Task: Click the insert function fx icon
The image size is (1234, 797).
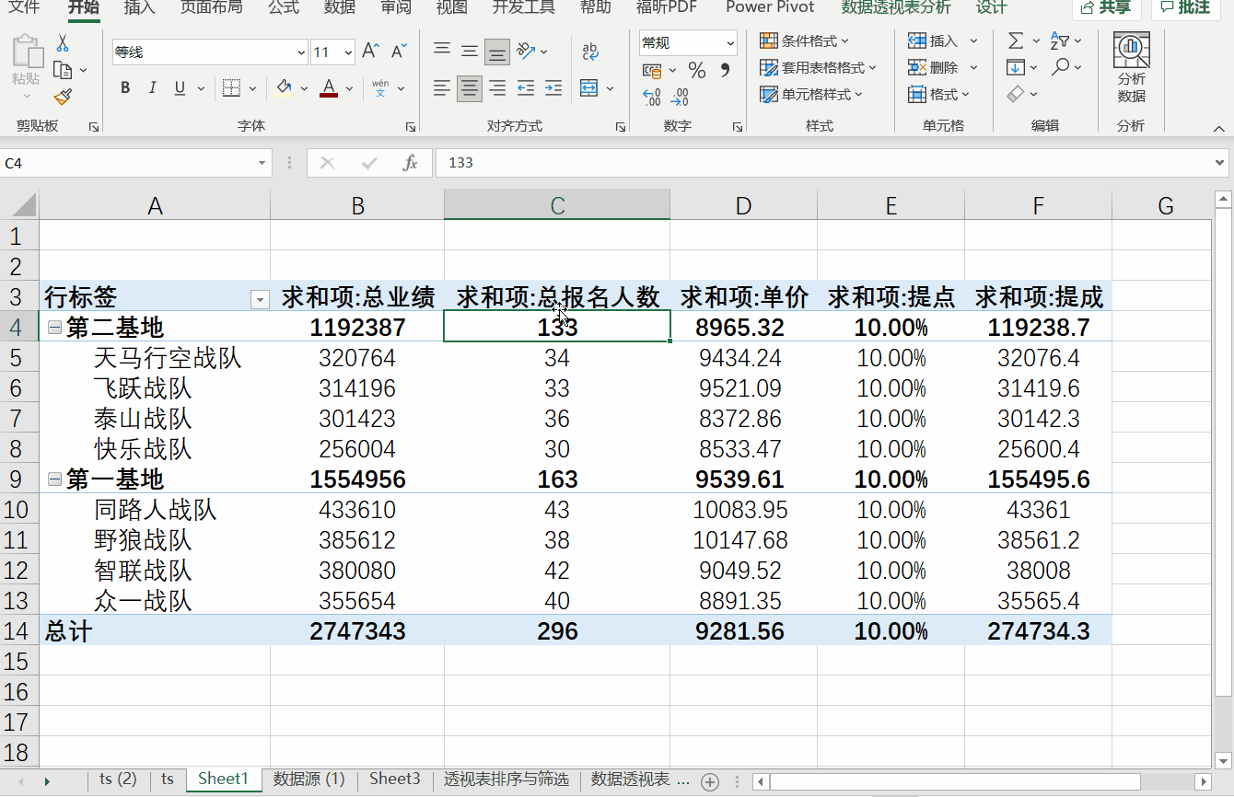Action: tap(411, 163)
